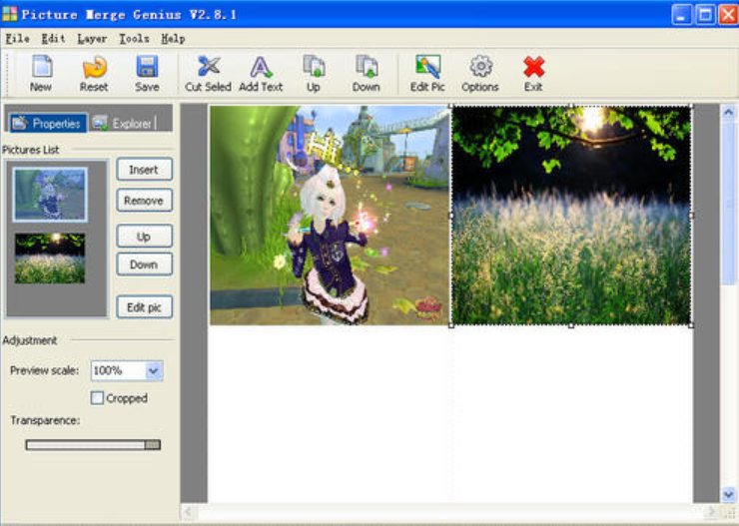This screenshot has width=739, height=526.
Task: Click the Add Text tool icon
Action: click(261, 67)
